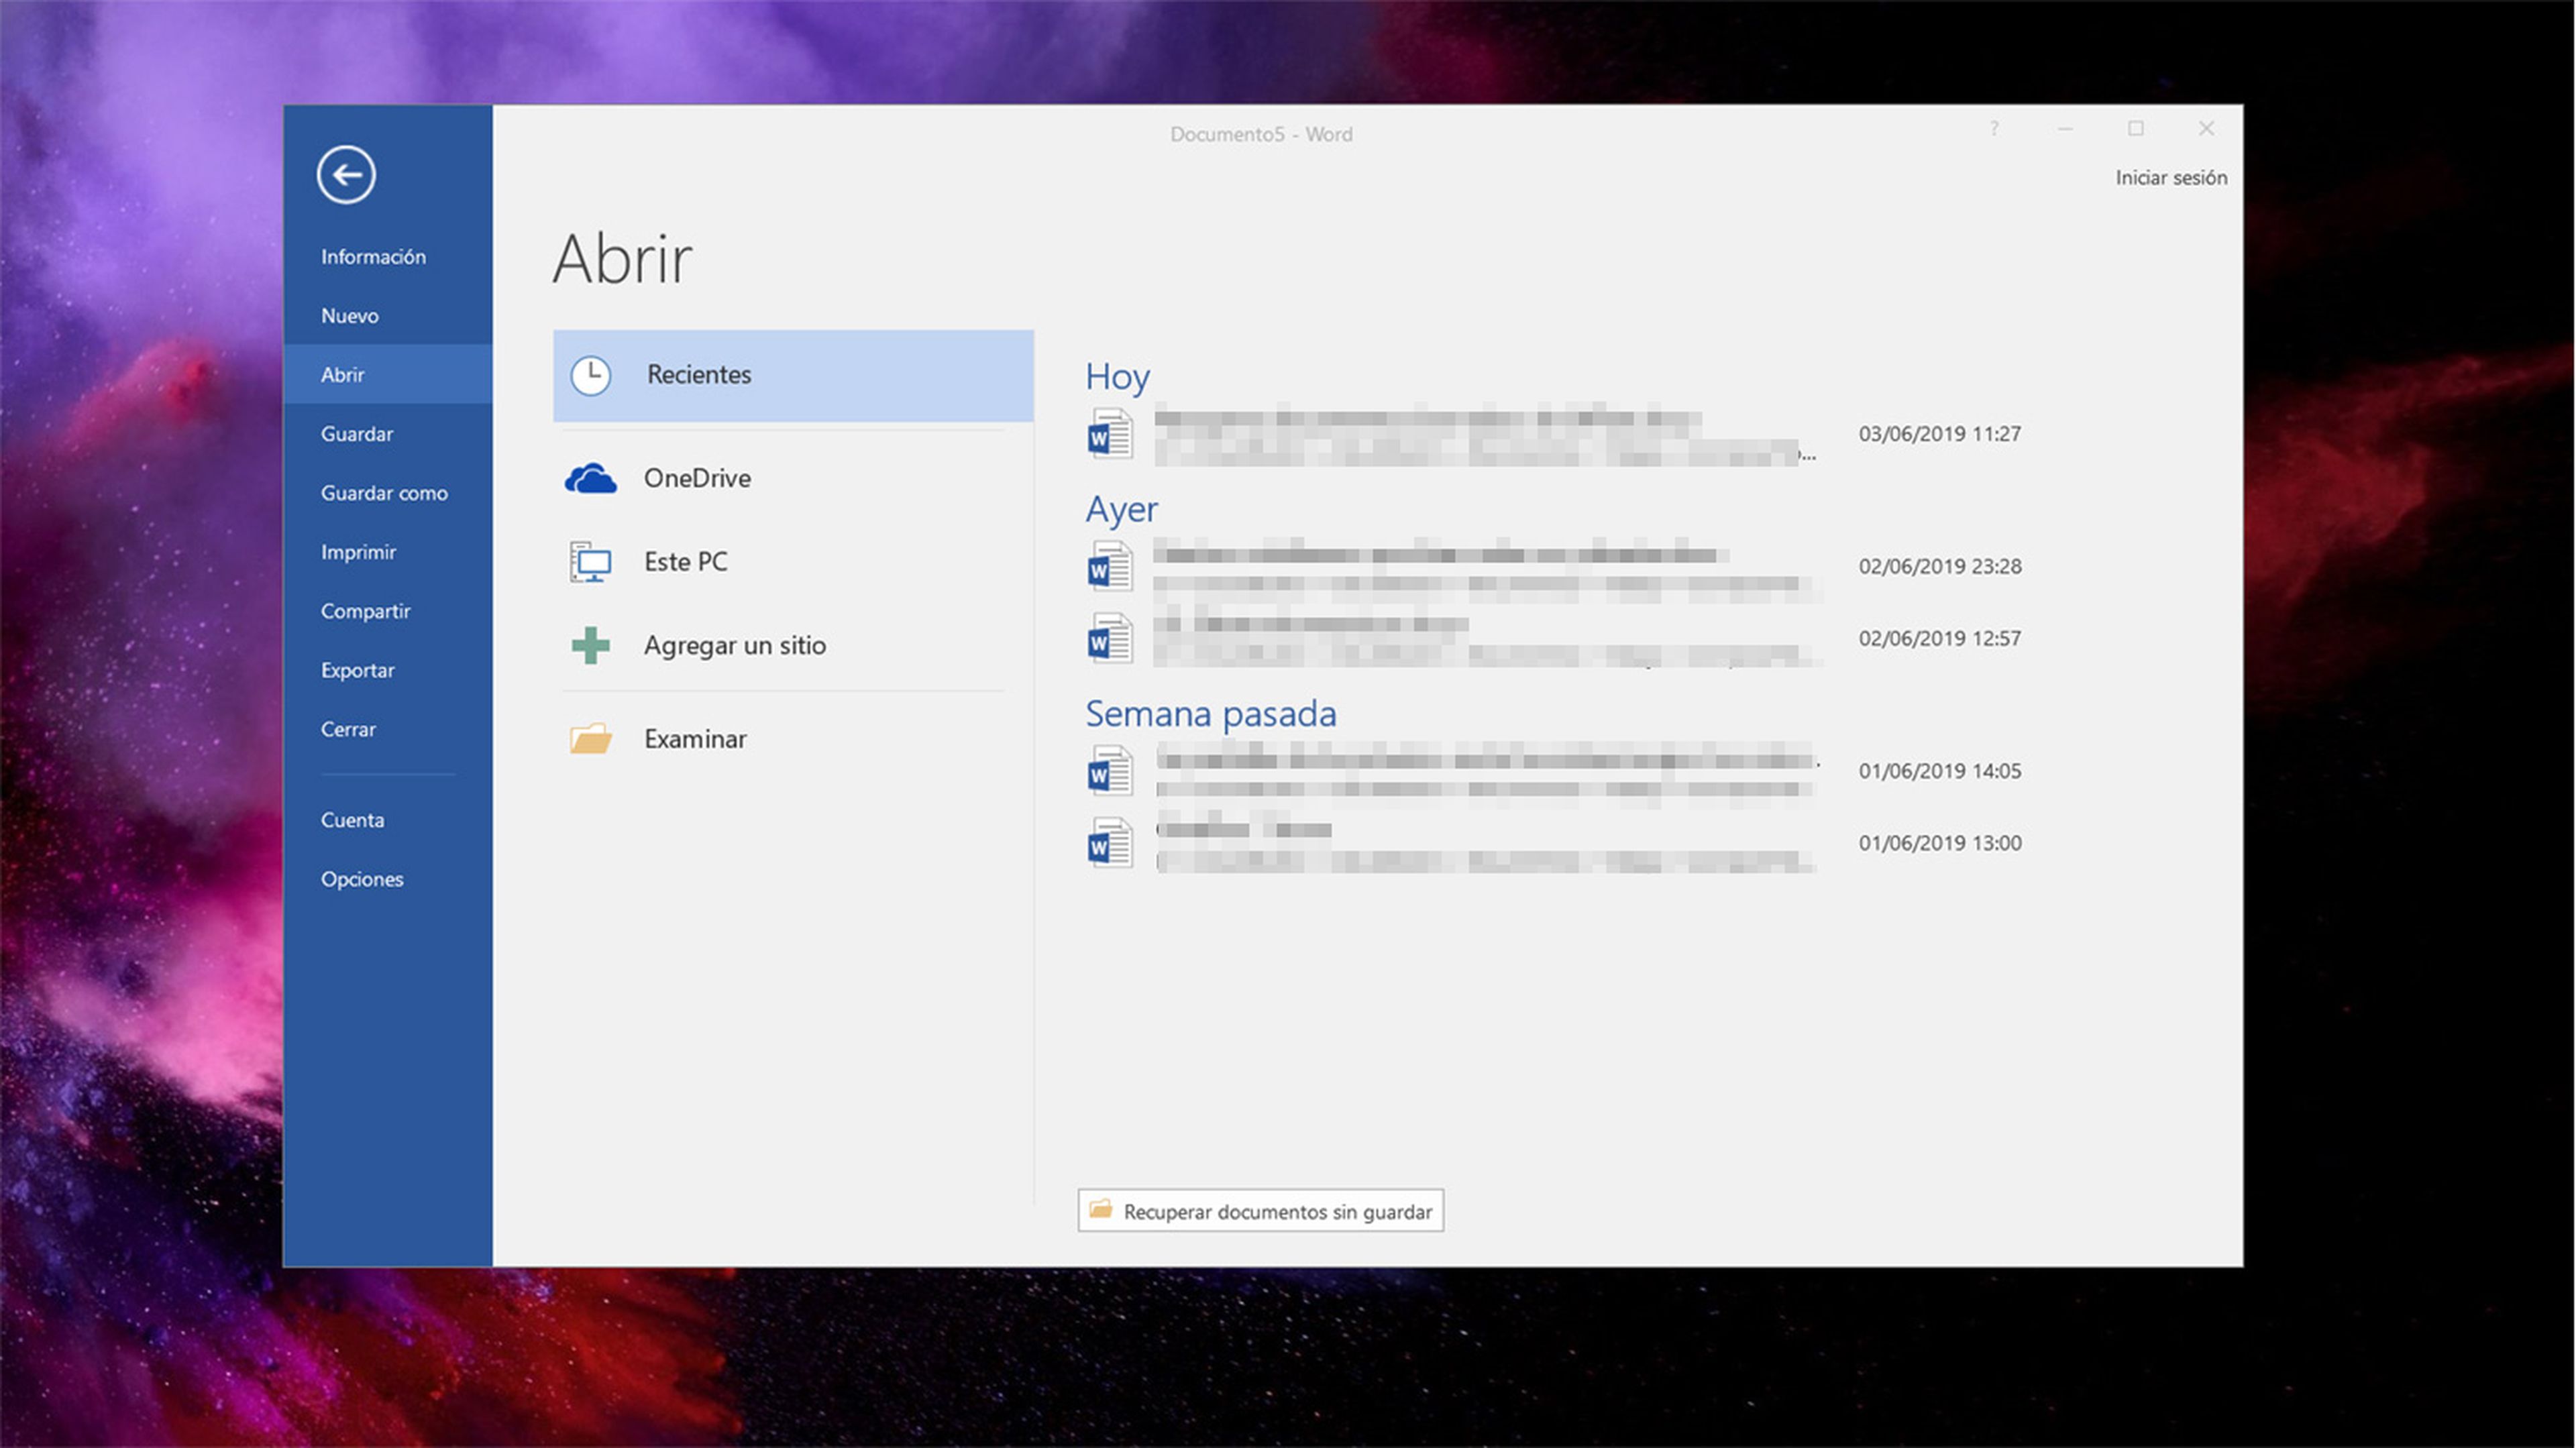Click Examinar to browse files
This screenshot has height=1448, width=2576.
click(x=793, y=739)
